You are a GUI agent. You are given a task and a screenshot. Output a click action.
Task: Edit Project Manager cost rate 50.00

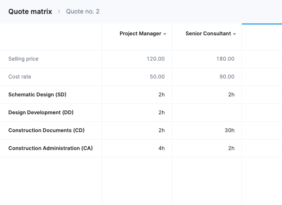pos(157,77)
